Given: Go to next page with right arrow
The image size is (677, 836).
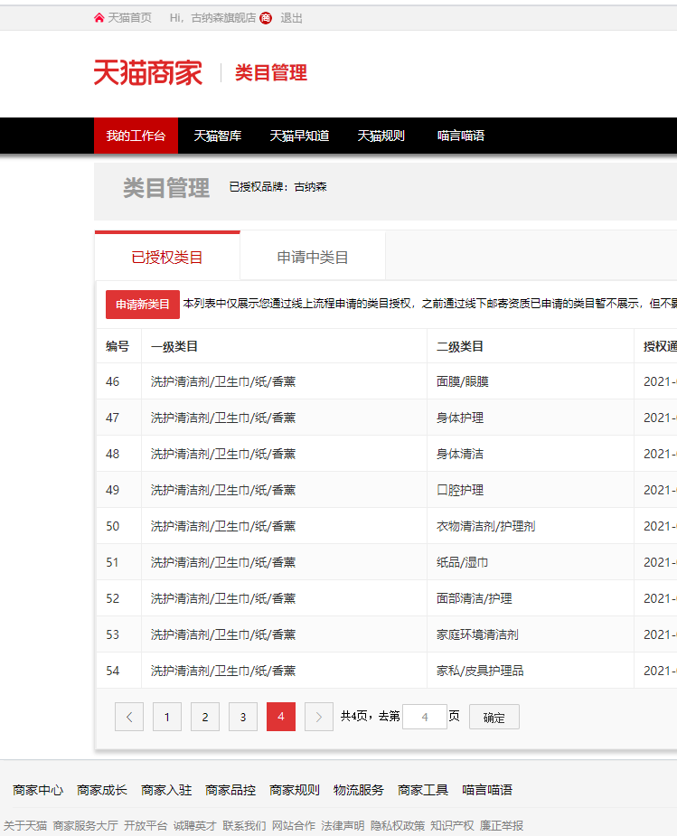Looking at the screenshot, I should click(319, 717).
